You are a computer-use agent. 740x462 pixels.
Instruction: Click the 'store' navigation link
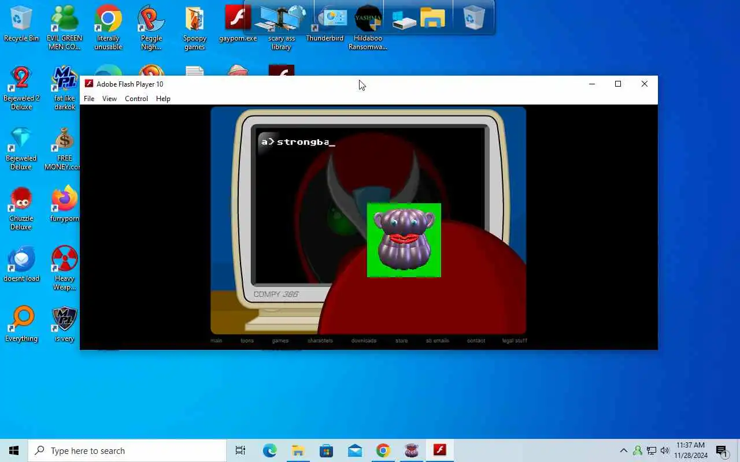click(401, 341)
